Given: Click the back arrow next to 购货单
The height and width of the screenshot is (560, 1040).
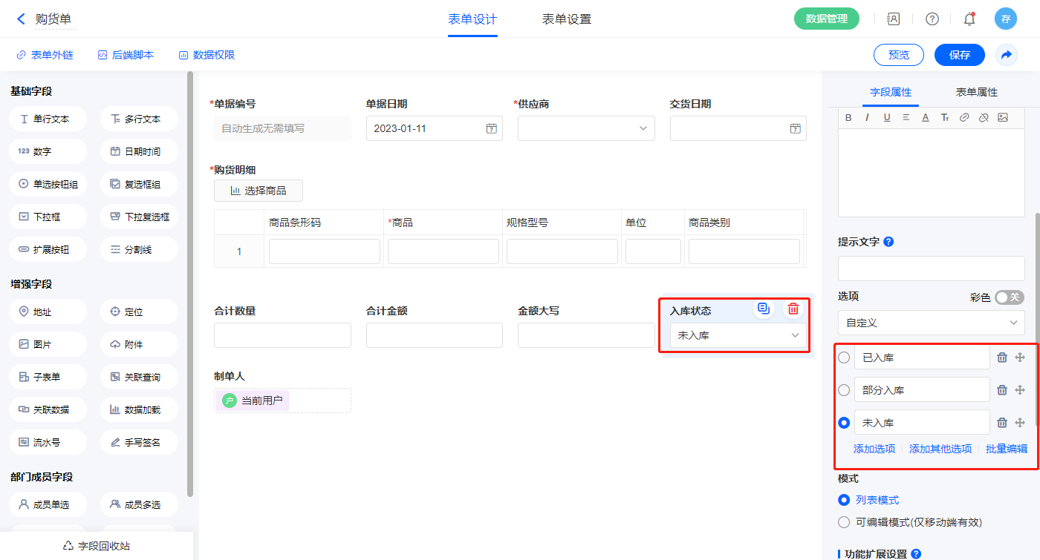Looking at the screenshot, I should [21, 19].
